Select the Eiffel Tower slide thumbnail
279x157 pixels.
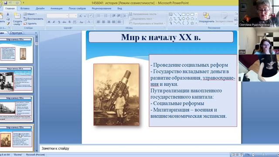coord(16,50)
